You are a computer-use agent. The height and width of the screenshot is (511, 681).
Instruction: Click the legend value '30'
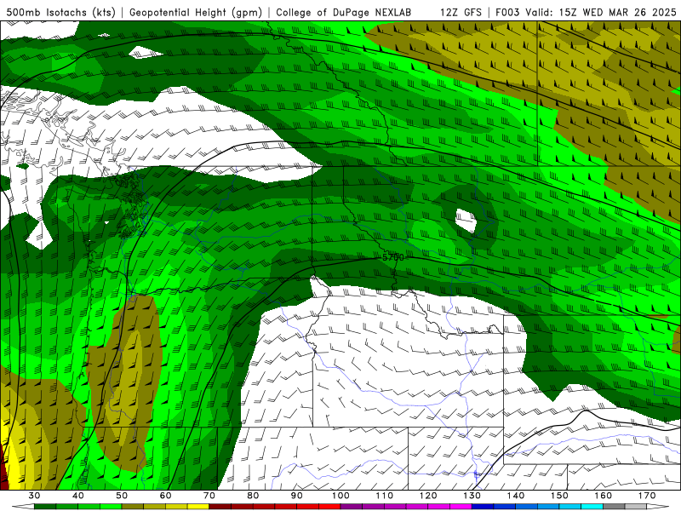pos(34,496)
